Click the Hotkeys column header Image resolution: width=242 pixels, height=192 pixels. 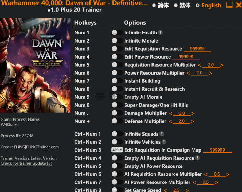point(85,23)
